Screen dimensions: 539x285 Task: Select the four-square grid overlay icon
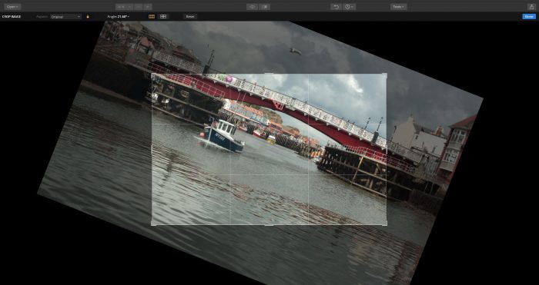pos(163,16)
